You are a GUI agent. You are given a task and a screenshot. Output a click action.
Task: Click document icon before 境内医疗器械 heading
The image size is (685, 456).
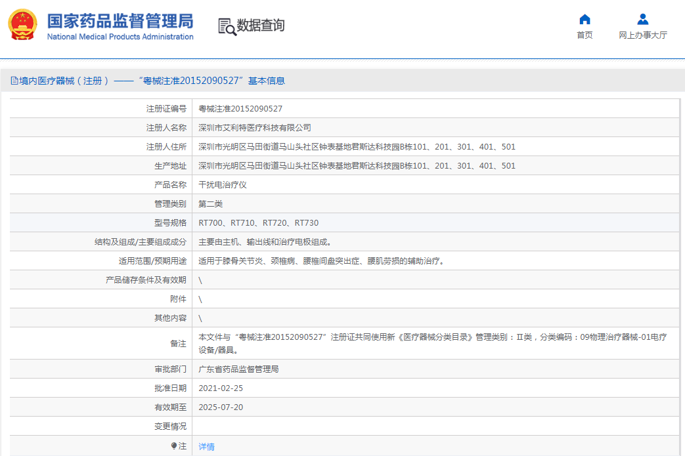(x=14, y=81)
